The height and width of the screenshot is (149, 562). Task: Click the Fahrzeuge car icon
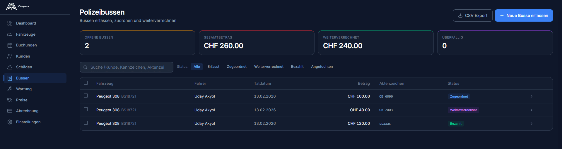10,34
